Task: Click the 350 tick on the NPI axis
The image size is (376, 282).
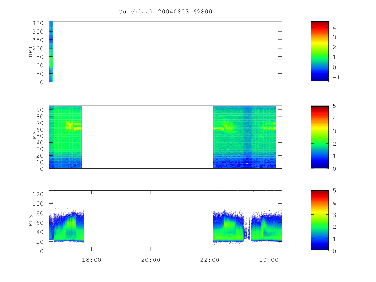Action: [37, 23]
